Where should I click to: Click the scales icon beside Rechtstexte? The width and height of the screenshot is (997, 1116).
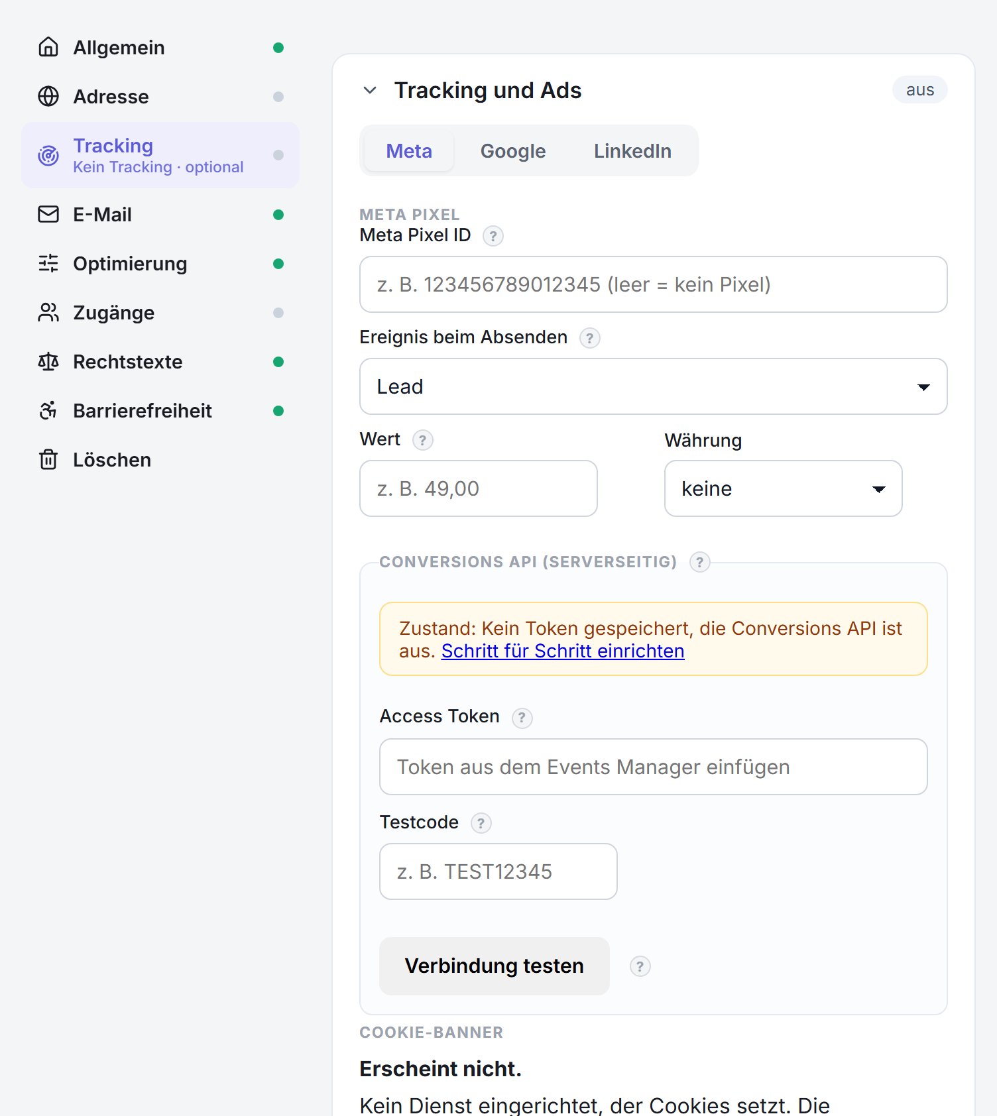coord(48,362)
